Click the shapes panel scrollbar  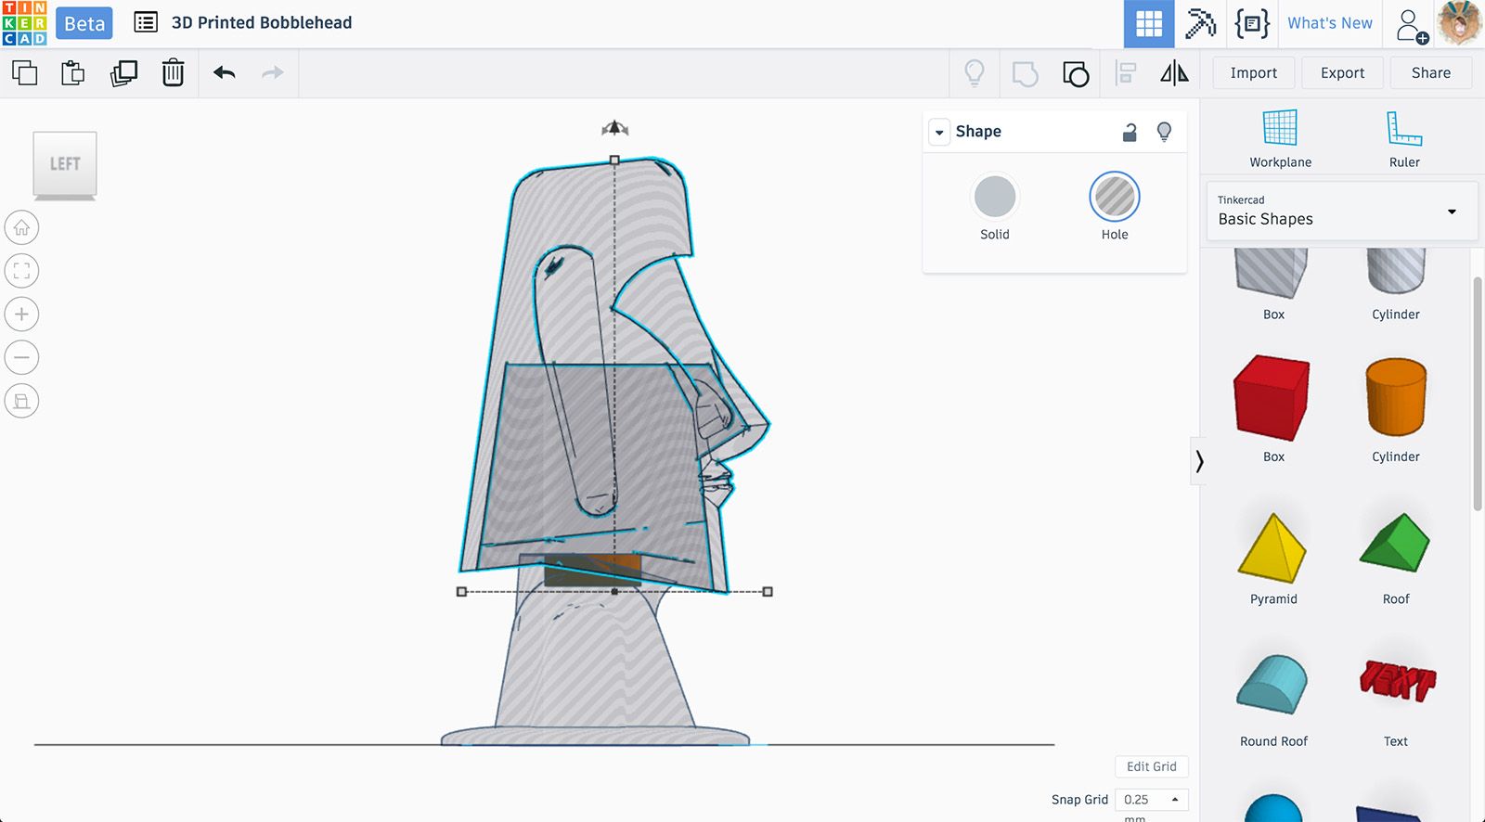[1478, 392]
